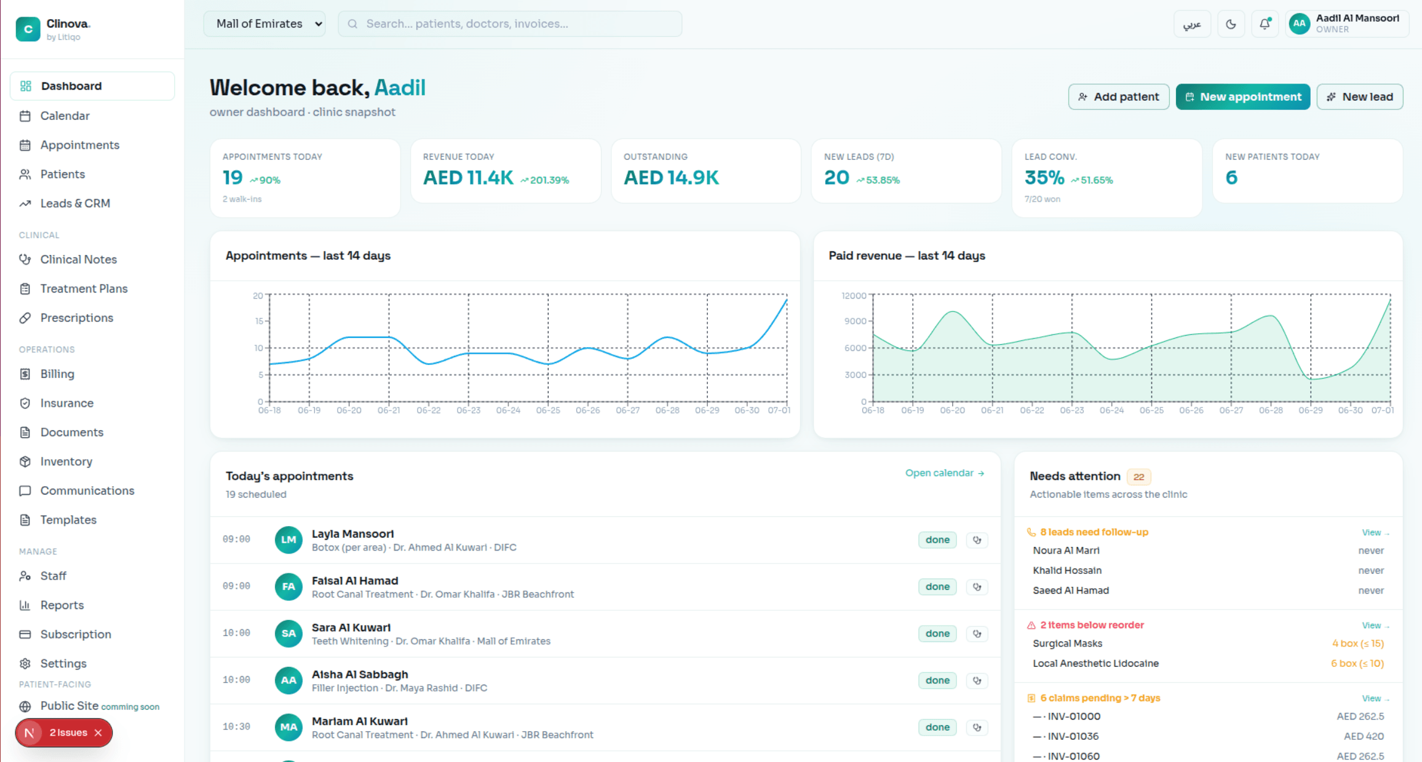
Task: Click the Revenue Today AED 11.4K card
Action: (x=506, y=171)
